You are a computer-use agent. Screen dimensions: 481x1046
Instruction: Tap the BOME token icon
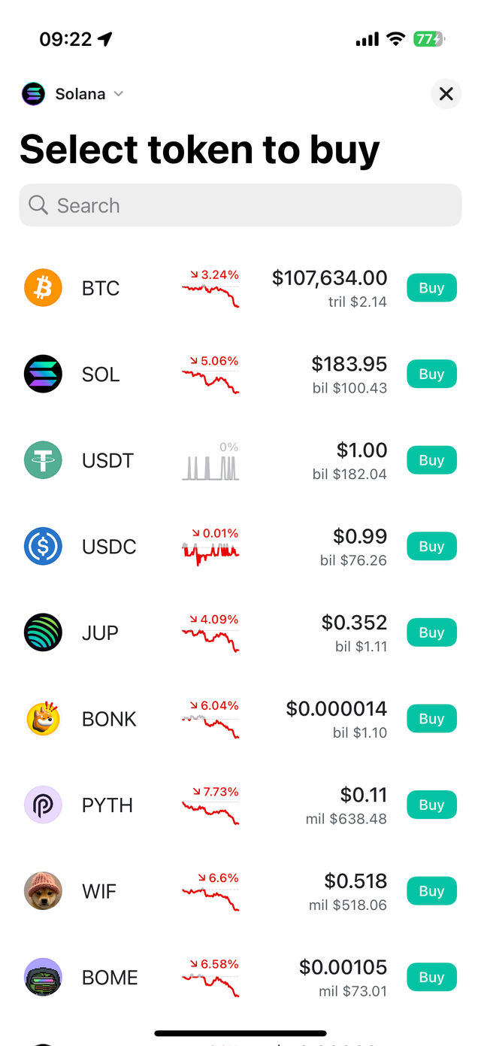click(43, 977)
